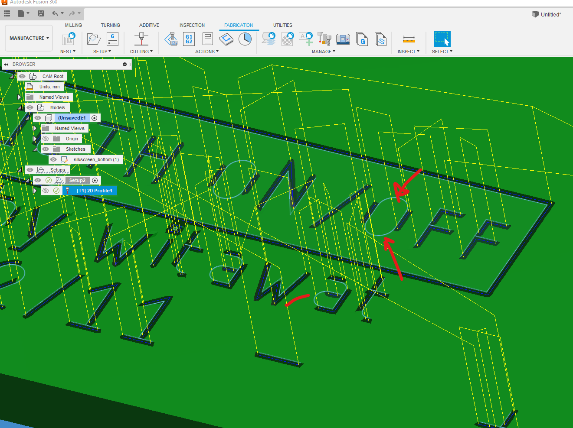573x428 pixels.
Task: Switch to the INSPECTION tab
Action: 192,25
